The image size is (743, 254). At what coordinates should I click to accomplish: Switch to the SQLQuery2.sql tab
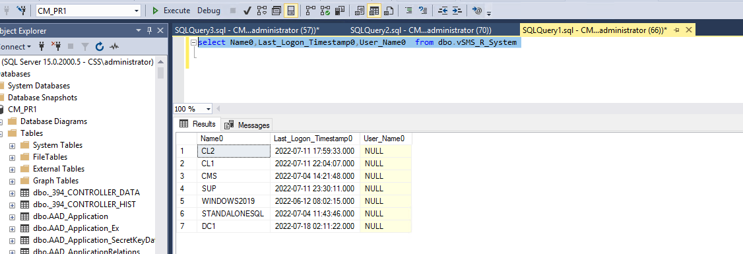(421, 30)
